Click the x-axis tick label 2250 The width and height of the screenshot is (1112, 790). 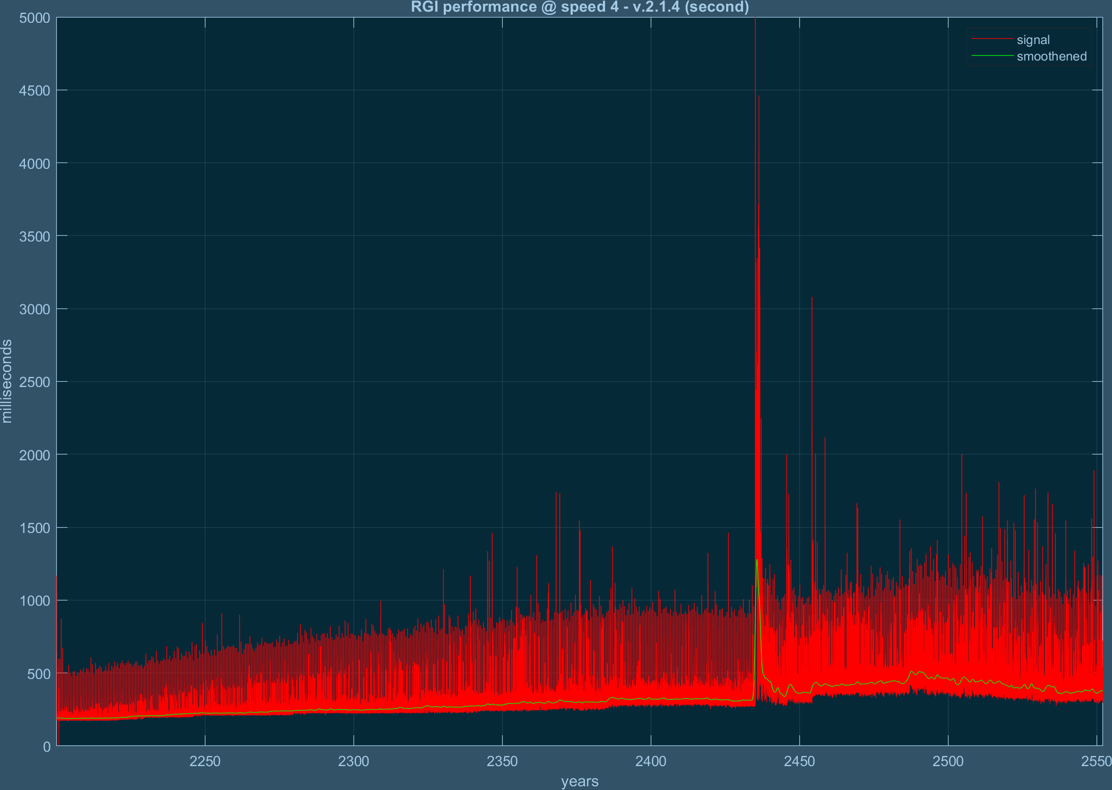coord(205,761)
